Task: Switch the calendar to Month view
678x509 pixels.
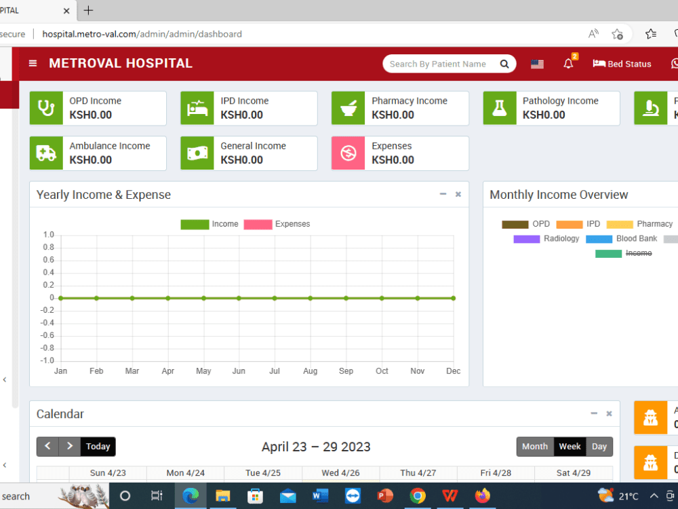Action: [535, 447]
